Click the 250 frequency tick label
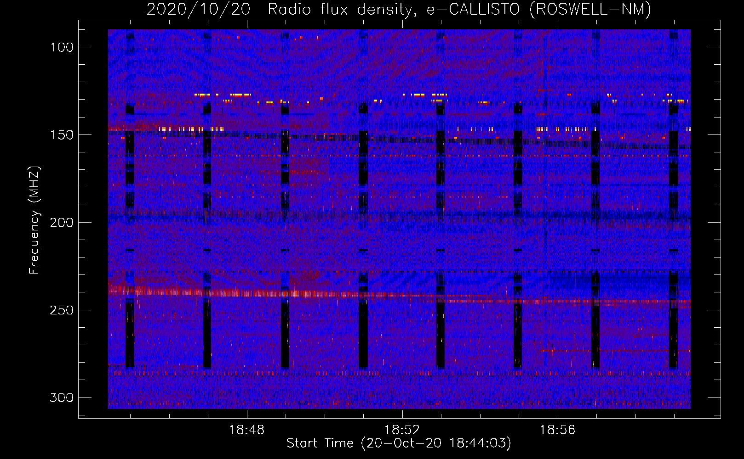This screenshot has height=459, width=744. (62, 310)
